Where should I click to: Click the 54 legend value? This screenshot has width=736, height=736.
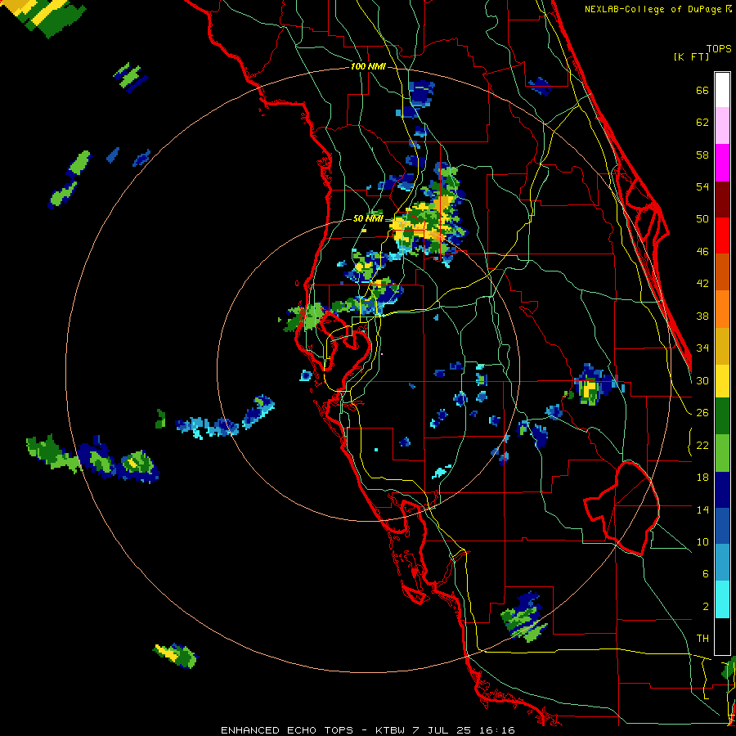[702, 186]
